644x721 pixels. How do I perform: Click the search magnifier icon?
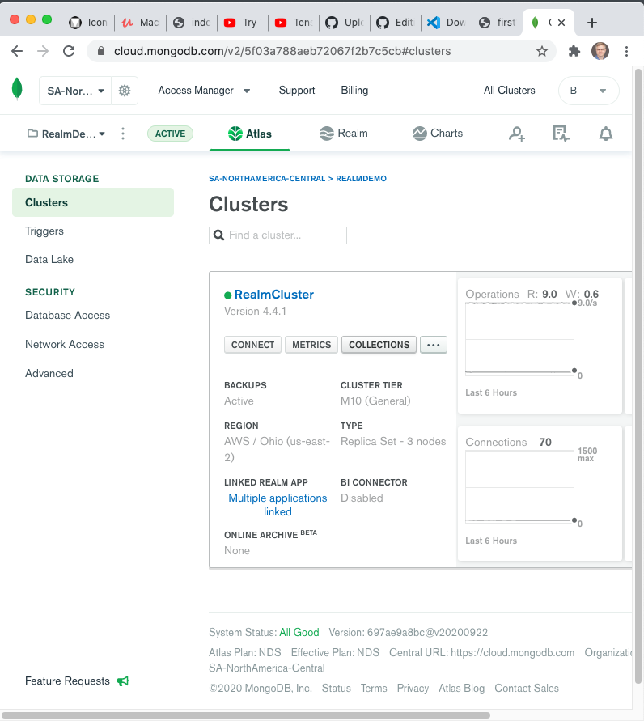(218, 235)
